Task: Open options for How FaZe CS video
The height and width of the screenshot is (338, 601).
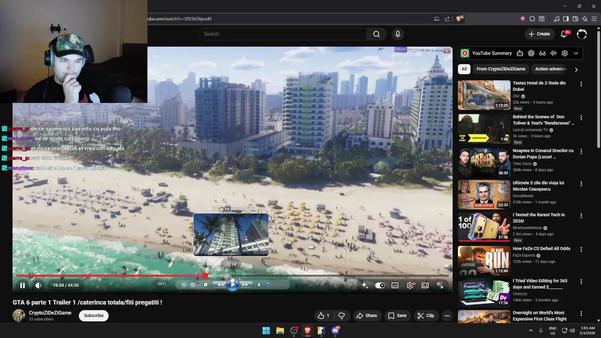Action: click(581, 249)
